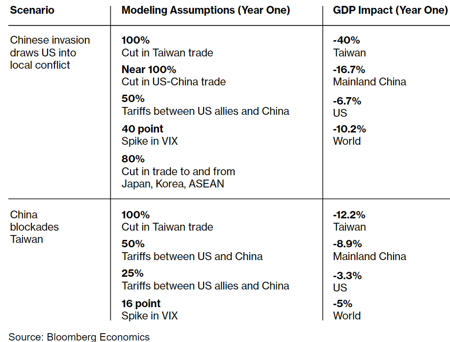Click the Modeling Assumptions (Year One) header

(x=206, y=10)
